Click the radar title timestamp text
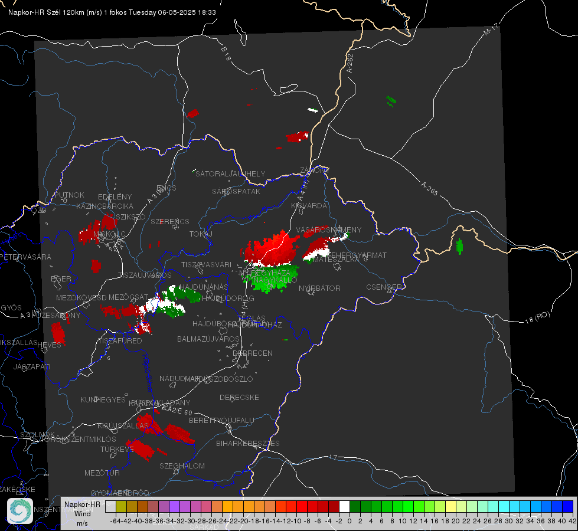 coord(112,12)
